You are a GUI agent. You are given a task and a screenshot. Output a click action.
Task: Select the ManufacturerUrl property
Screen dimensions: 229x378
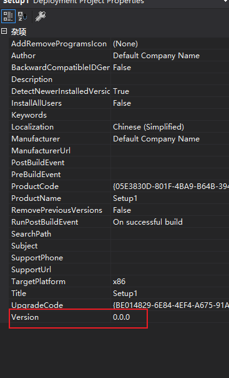(x=41, y=151)
